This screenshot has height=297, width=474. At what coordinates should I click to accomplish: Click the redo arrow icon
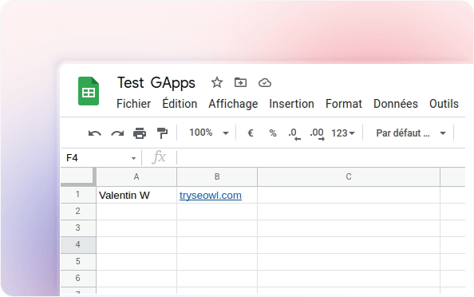point(117,133)
